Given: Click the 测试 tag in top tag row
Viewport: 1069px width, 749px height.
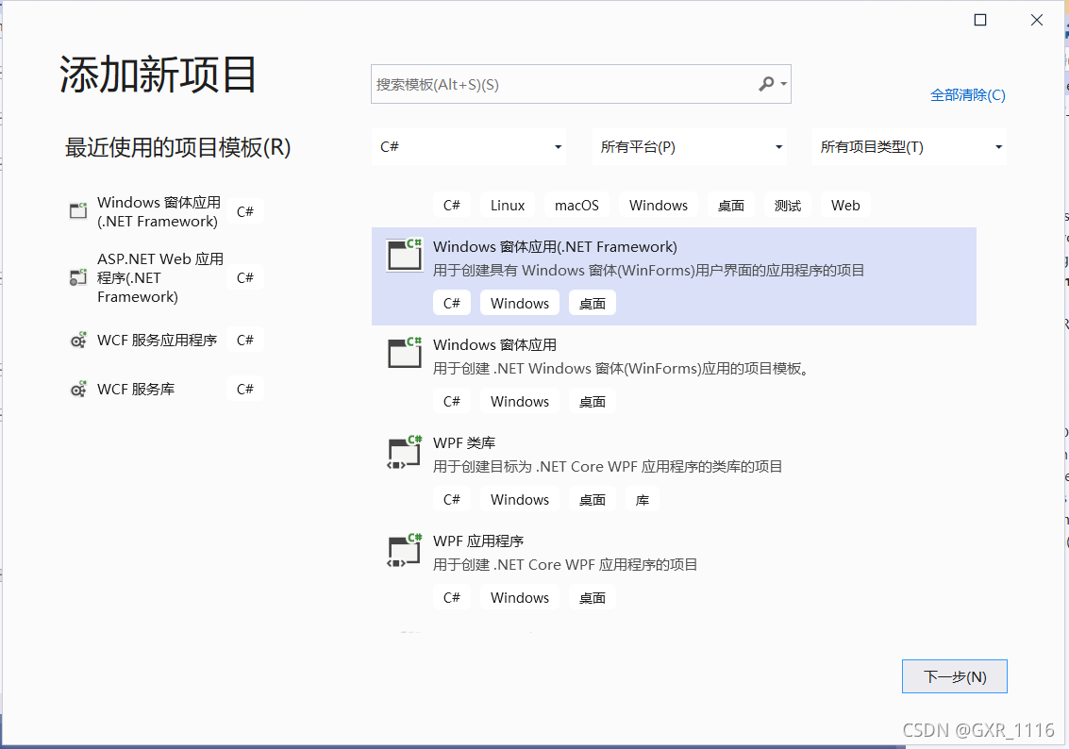Looking at the screenshot, I should [788, 205].
